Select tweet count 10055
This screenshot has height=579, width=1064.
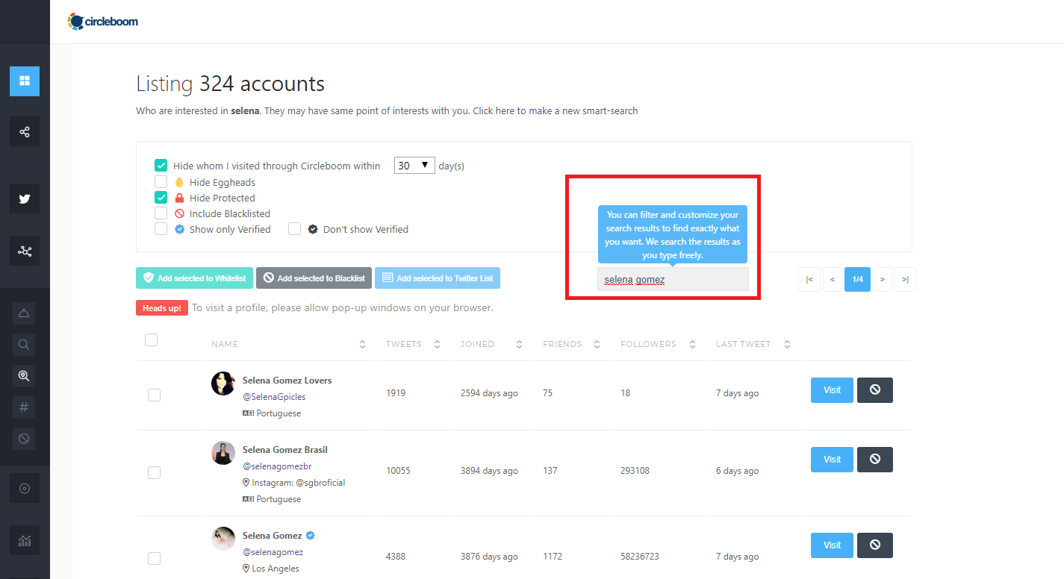point(398,471)
